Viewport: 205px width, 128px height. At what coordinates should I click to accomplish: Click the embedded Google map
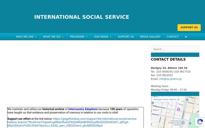point(175,112)
